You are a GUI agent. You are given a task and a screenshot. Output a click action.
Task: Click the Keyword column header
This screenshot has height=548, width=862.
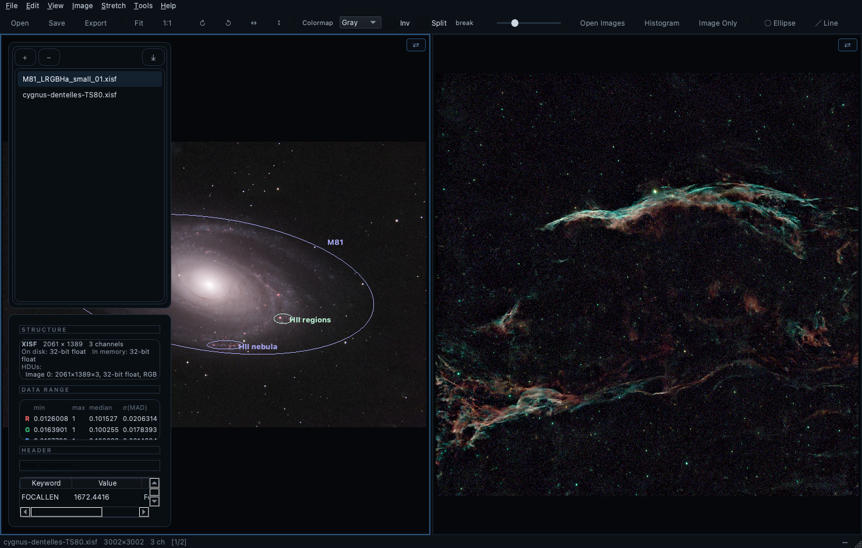pyautogui.click(x=46, y=483)
